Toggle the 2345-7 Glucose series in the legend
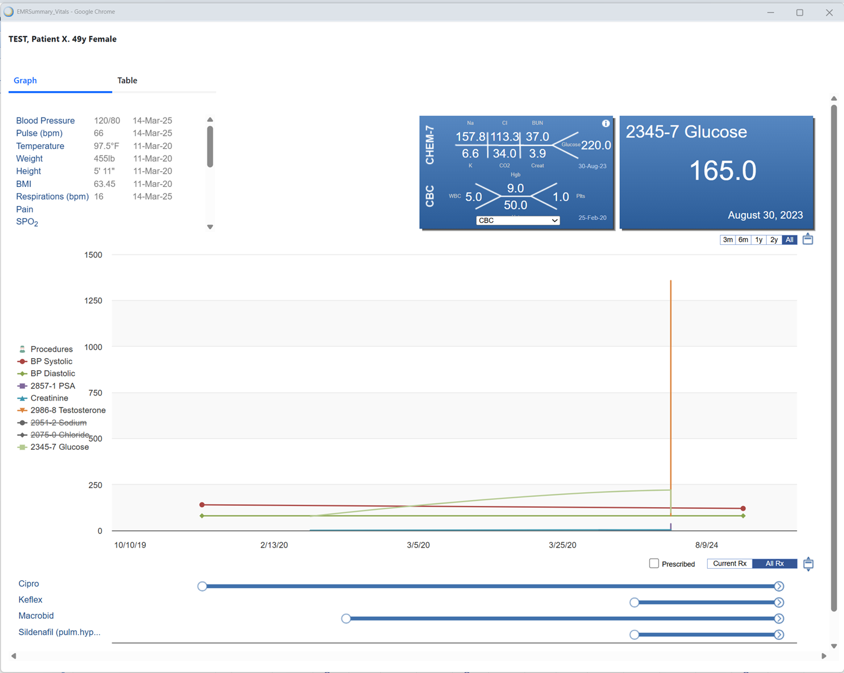The width and height of the screenshot is (844, 673). (x=60, y=447)
